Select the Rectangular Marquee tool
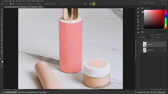 (2, 11)
